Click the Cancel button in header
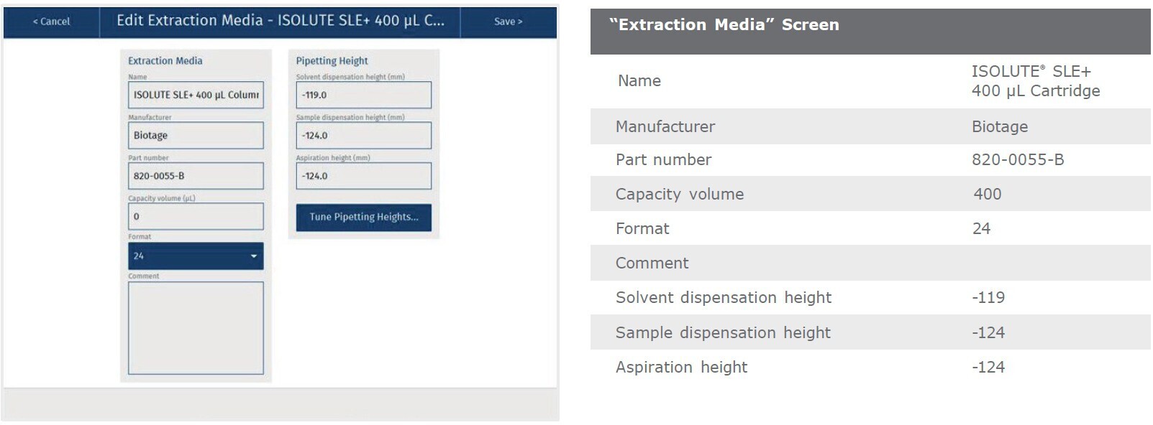Screen dimensions: 1153x425 pyautogui.click(x=51, y=22)
